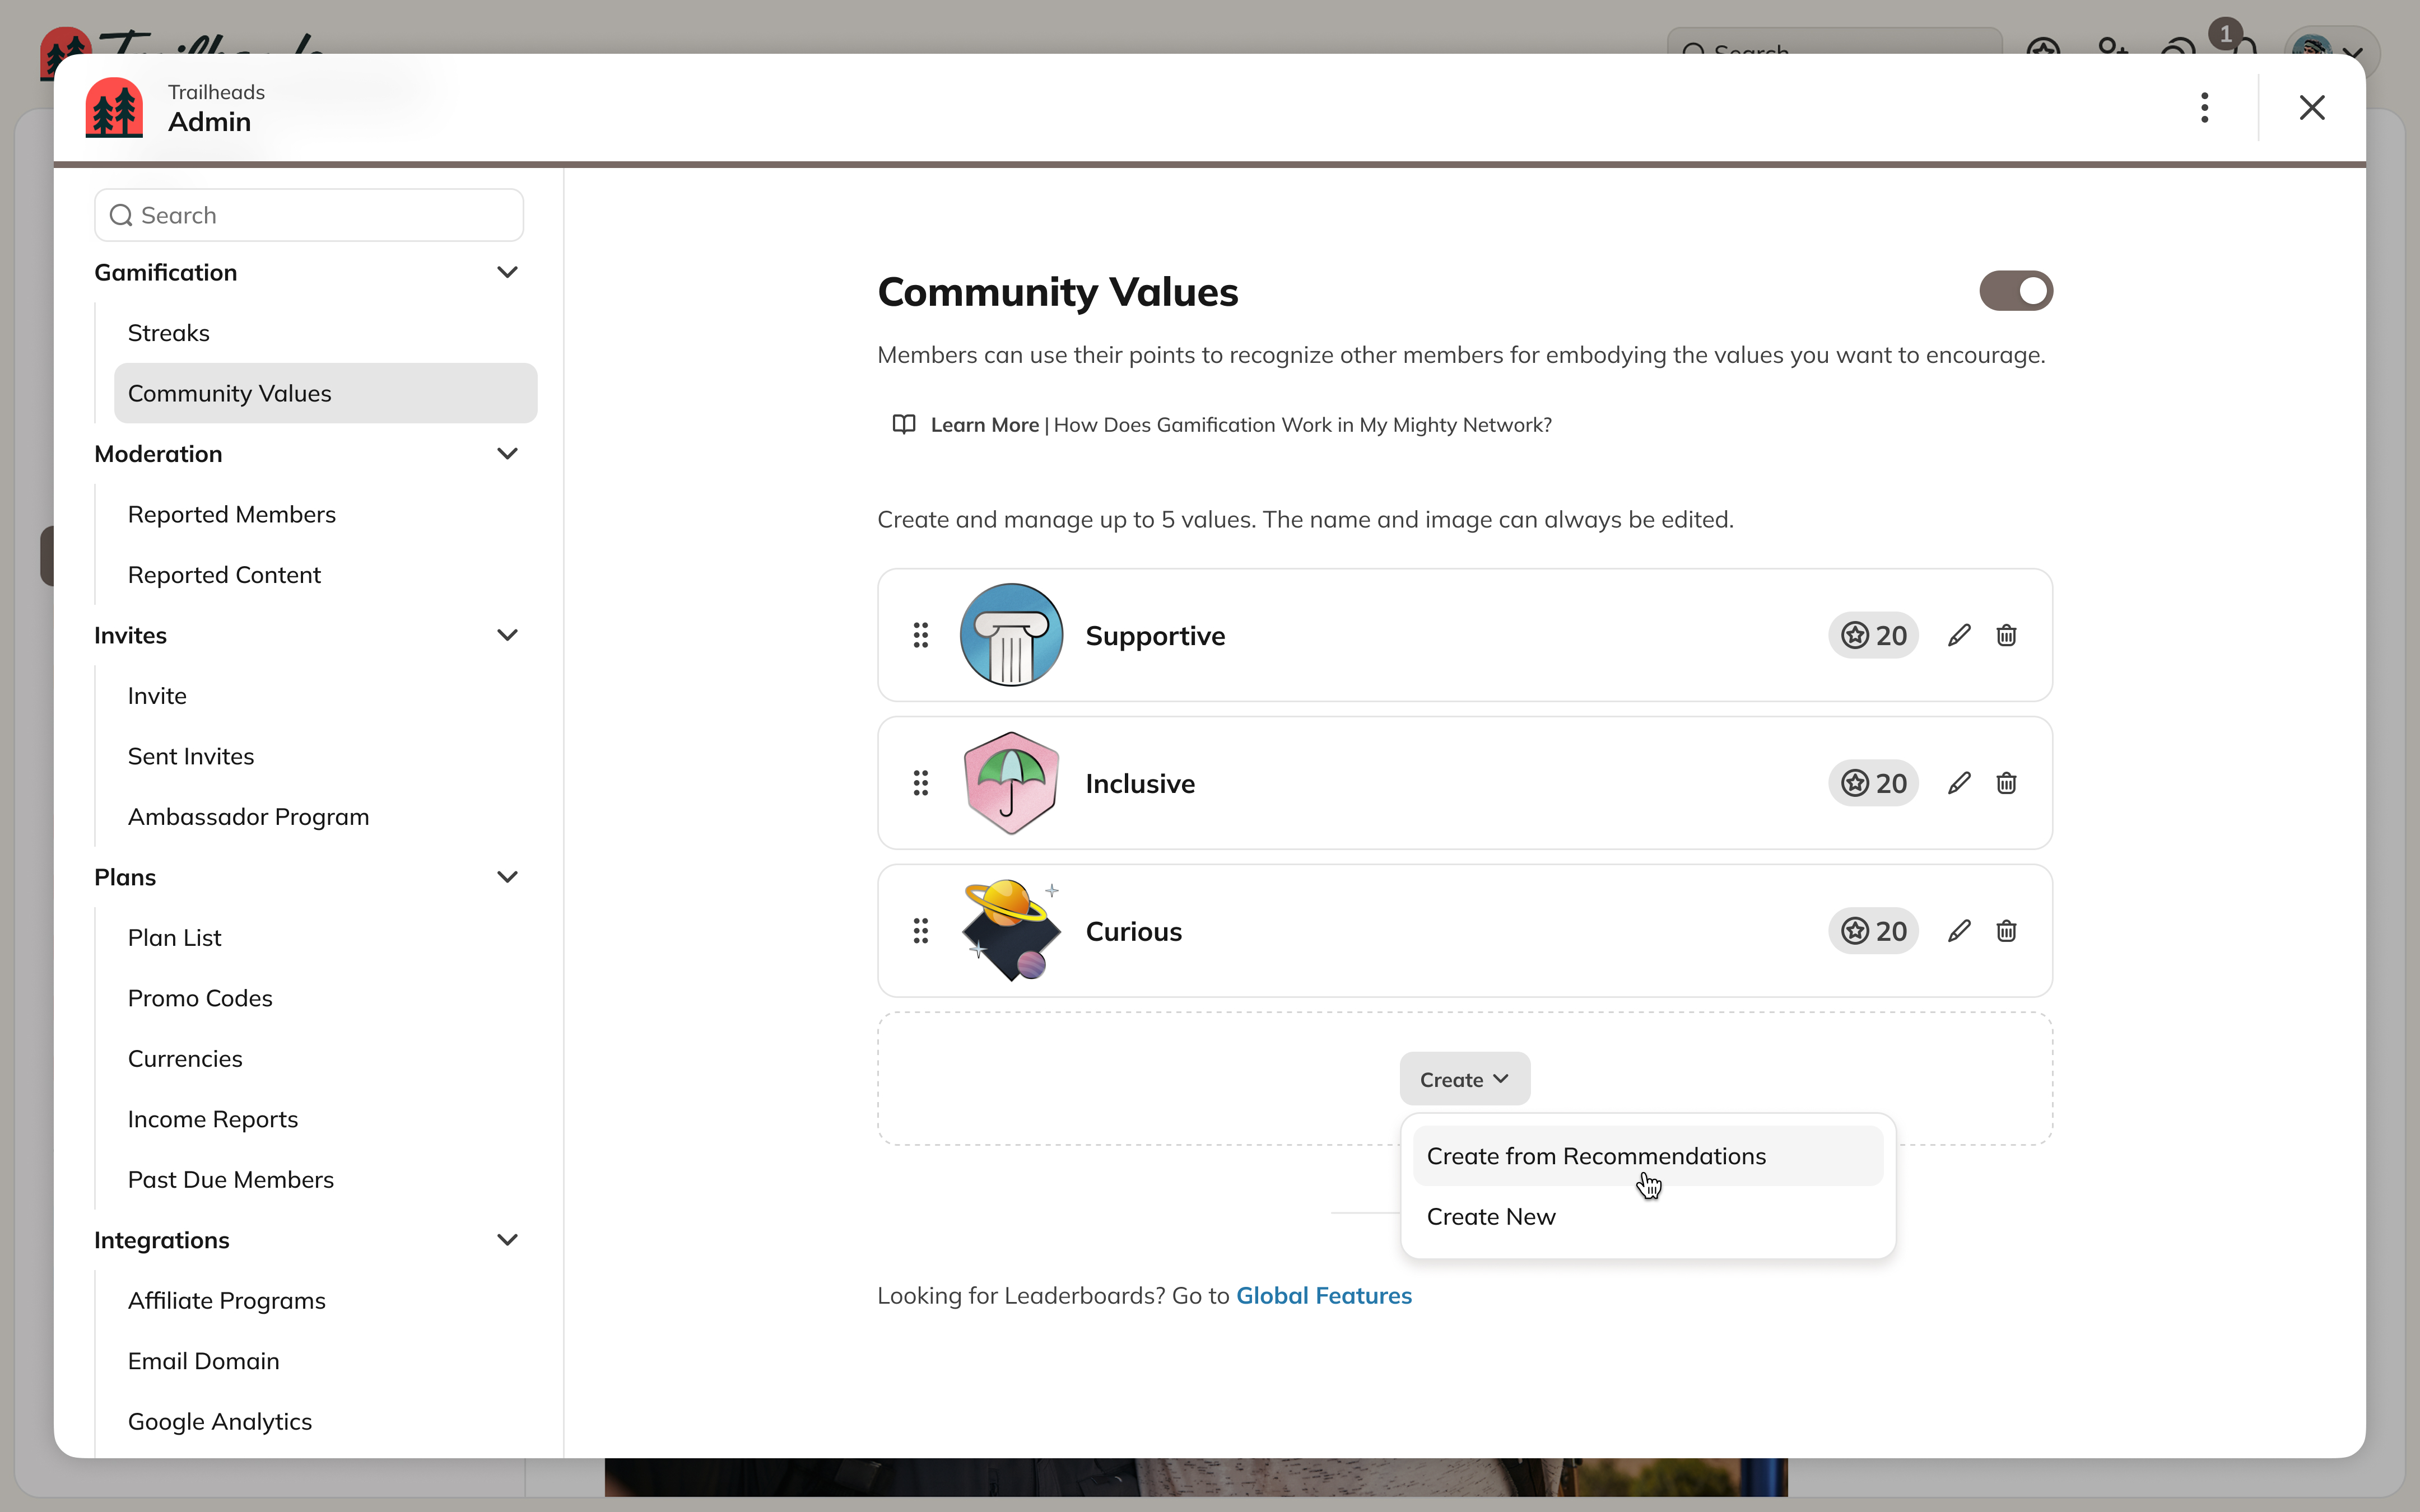Open Google Analytics integration
2420x1512 pixels.
325,1422
